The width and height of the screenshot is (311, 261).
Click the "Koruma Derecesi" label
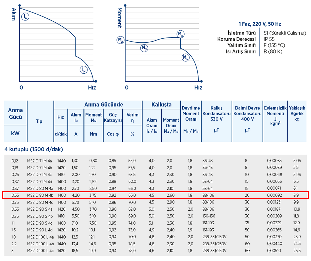click(236, 39)
